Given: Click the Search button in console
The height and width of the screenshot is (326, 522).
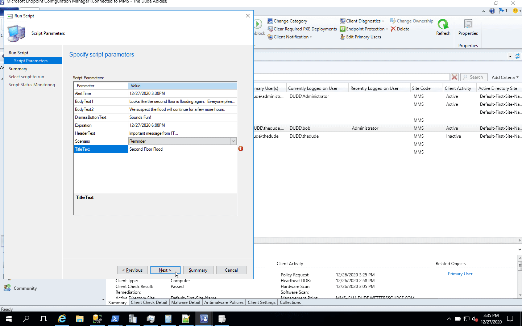Looking at the screenshot, I should pyautogui.click(x=473, y=77).
